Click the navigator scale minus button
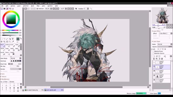 tap(167, 25)
